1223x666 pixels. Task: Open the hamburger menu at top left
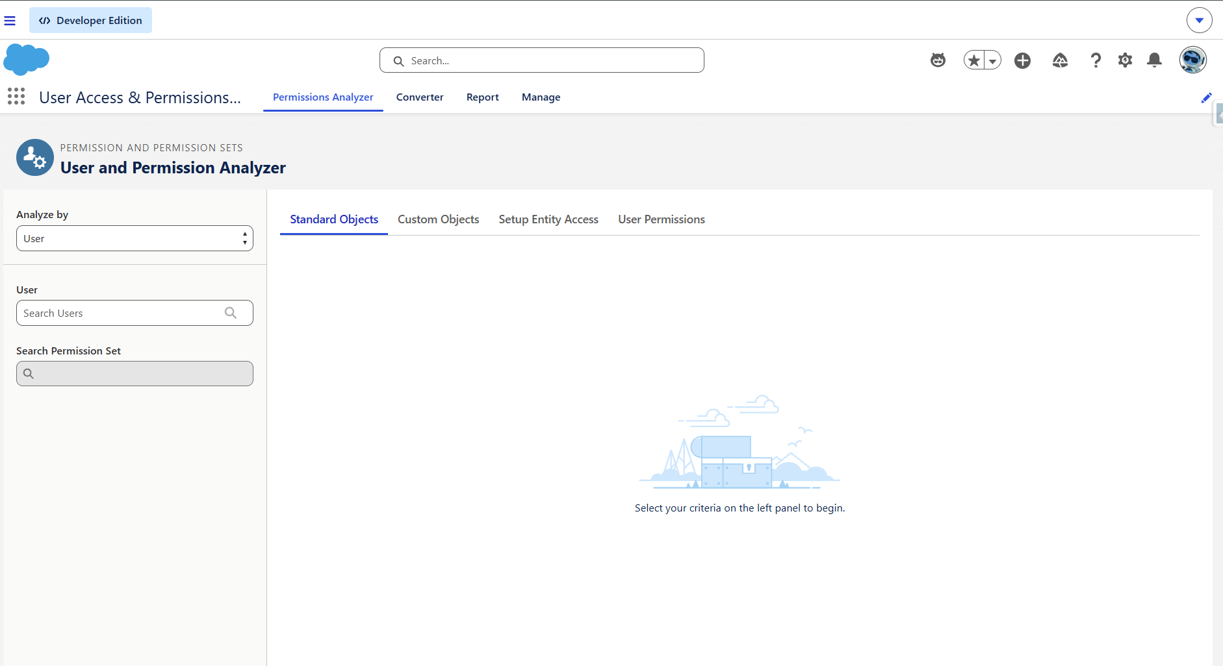pyautogui.click(x=10, y=21)
